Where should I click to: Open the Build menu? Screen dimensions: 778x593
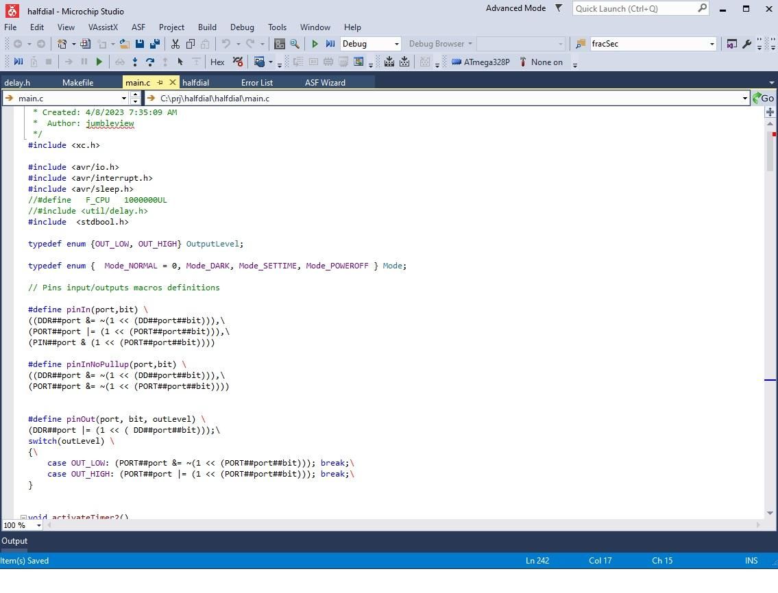(207, 27)
